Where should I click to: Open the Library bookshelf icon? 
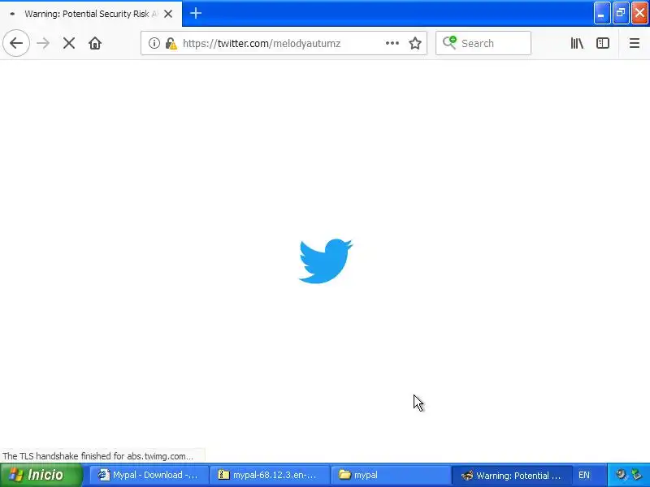click(x=577, y=43)
